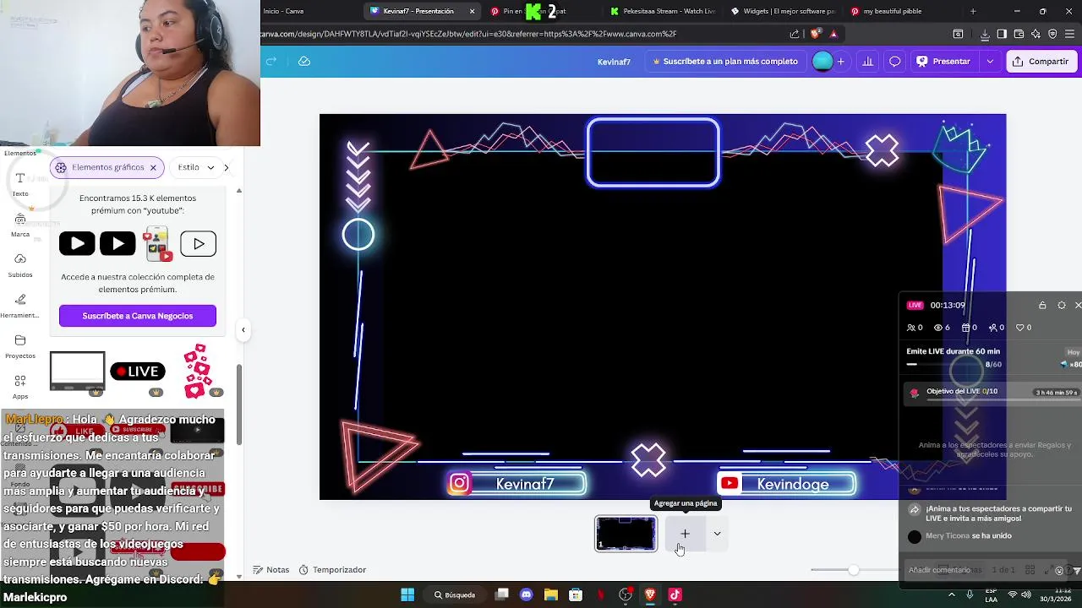The width and height of the screenshot is (1082, 608).
Task: Remove the Elementos gráficos filter chip
Action: pyautogui.click(x=153, y=167)
